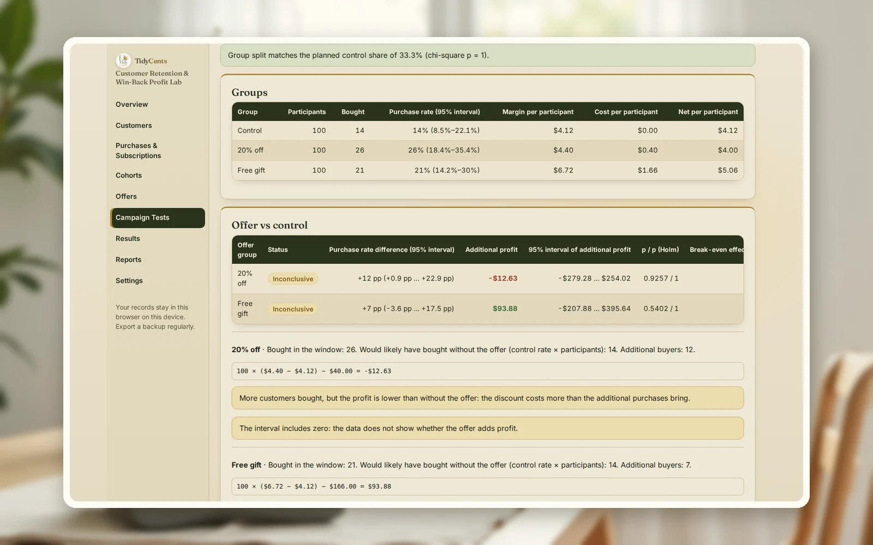Click the Additional profit column header
This screenshot has height=545, width=873.
[x=491, y=250]
